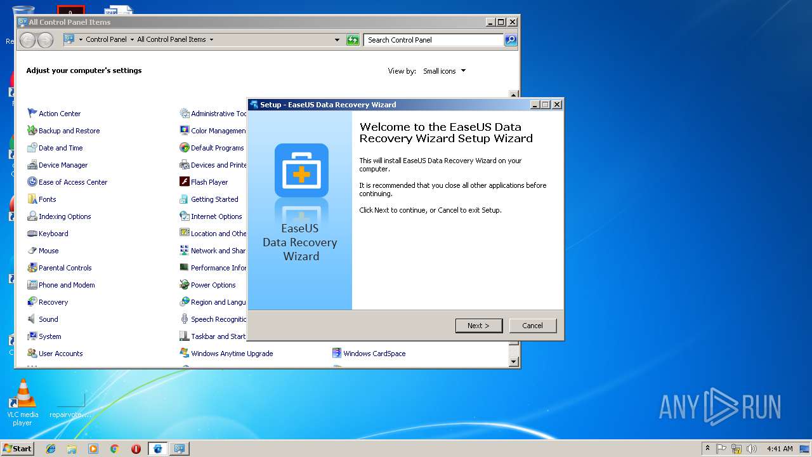Select Control Panel breadcrumb segment

pyautogui.click(x=106, y=39)
